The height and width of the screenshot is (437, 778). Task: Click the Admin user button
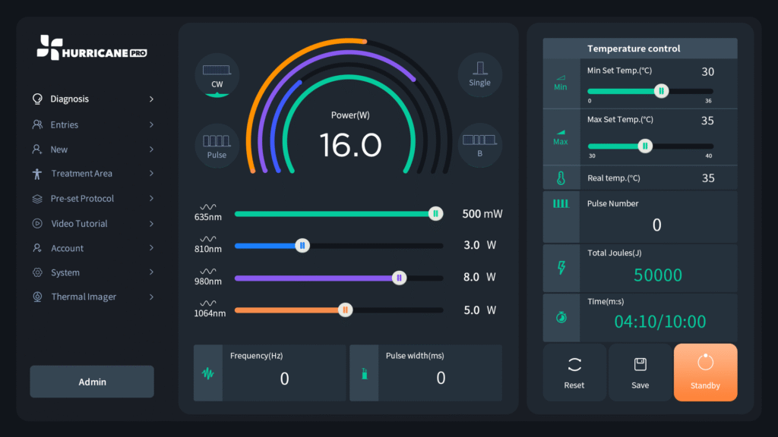92,382
